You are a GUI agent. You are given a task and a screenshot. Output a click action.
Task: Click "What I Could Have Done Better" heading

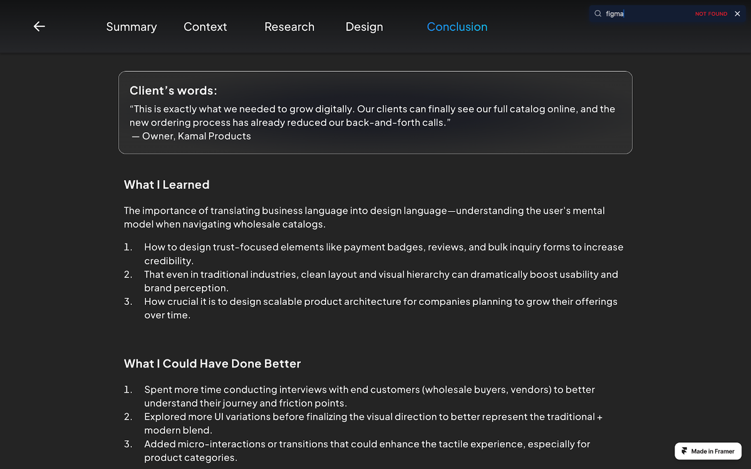click(x=212, y=363)
